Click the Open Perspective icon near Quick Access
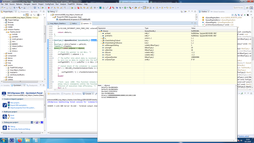This screenshot has height=143, width=254. [247, 8]
